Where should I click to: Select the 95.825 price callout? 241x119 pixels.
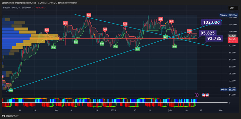[208, 33]
